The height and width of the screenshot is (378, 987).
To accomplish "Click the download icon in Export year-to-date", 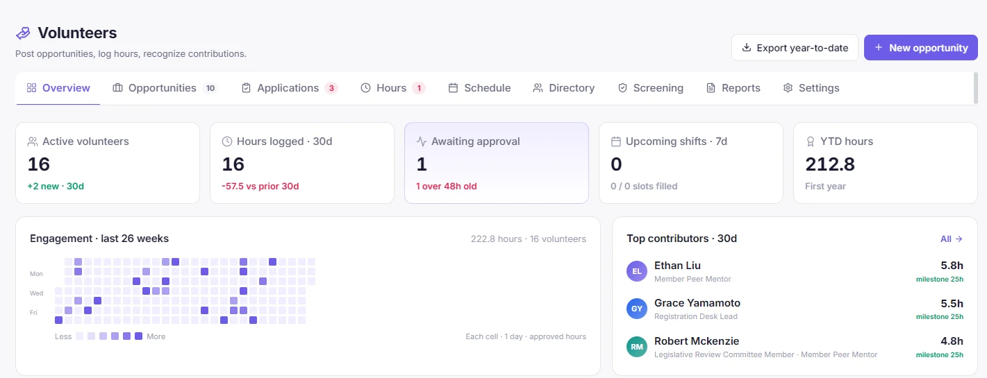I will 747,48.
